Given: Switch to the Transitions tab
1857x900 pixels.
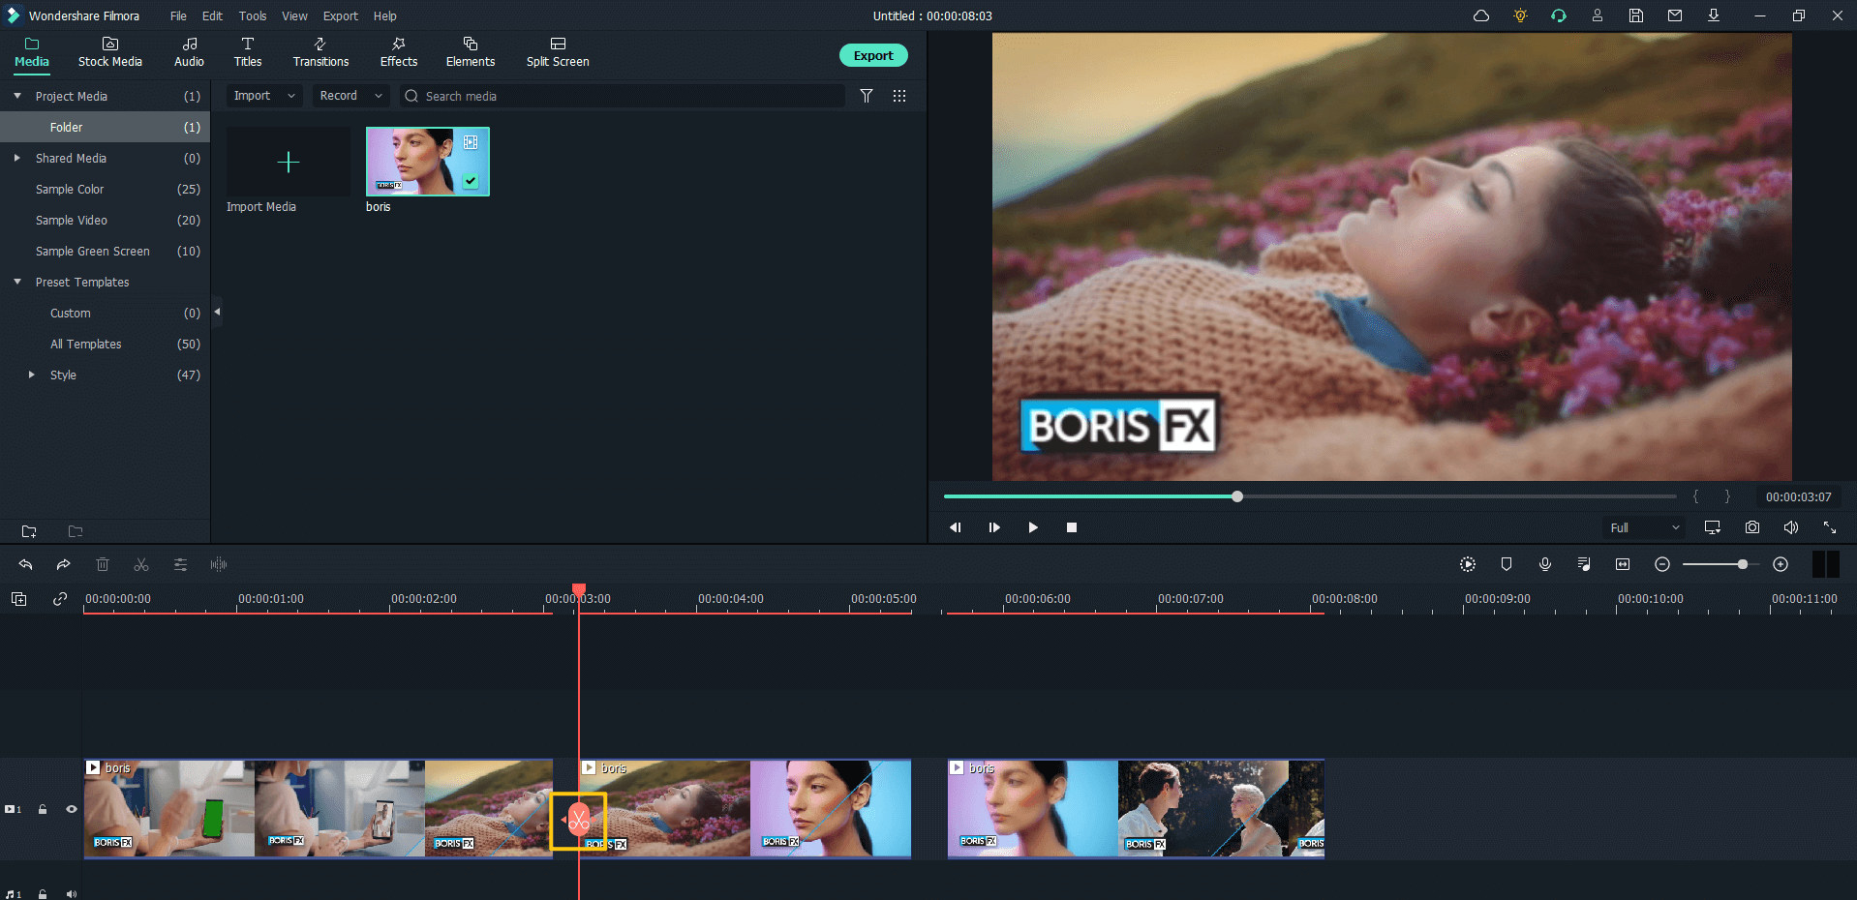Looking at the screenshot, I should pos(320,52).
